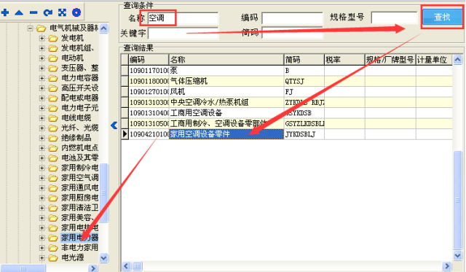This screenshot has height=272, width=466.
Task: Select the 光纤、光缆 folder icon
Action: click(53, 128)
